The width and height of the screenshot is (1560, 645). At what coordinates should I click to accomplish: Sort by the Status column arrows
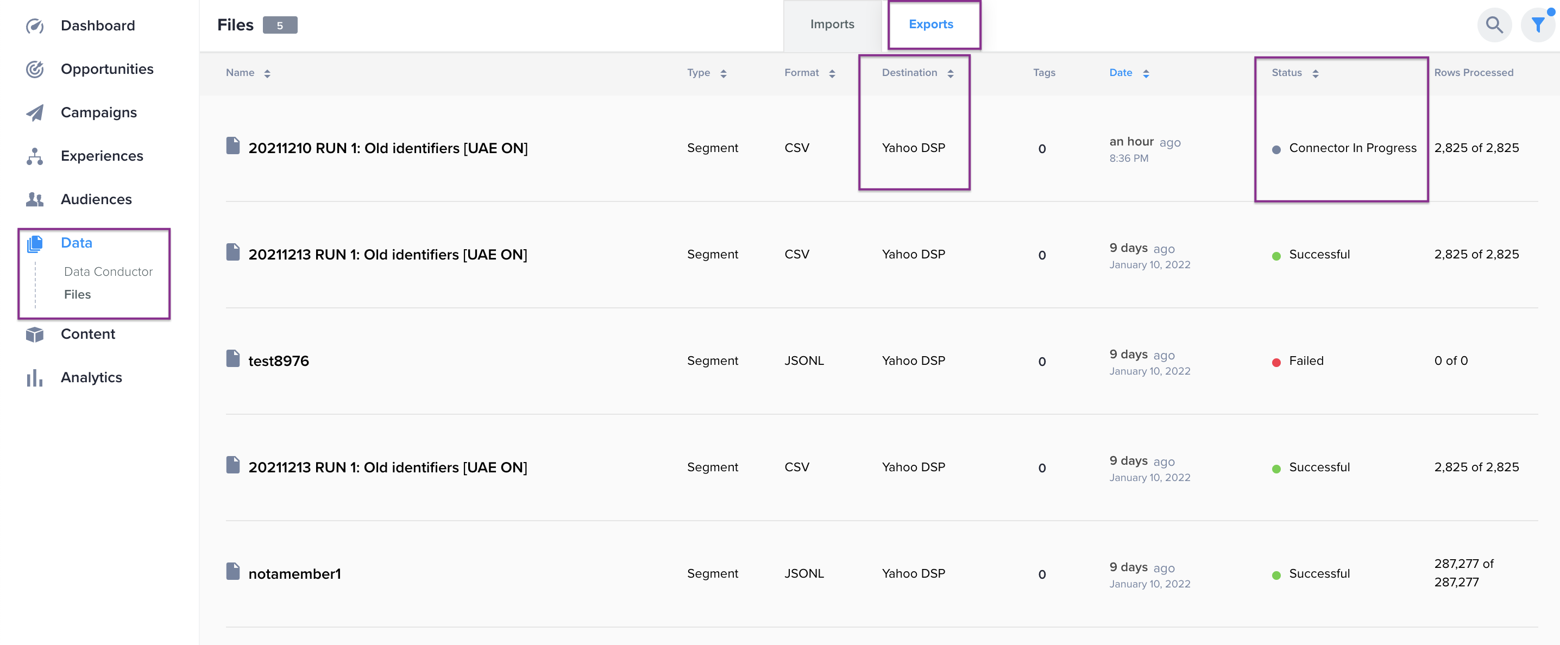pos(1314,73)
